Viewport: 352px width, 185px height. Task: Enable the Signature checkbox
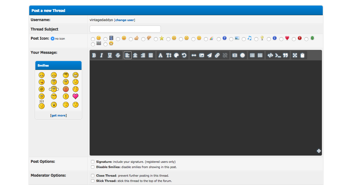(93, 162)
